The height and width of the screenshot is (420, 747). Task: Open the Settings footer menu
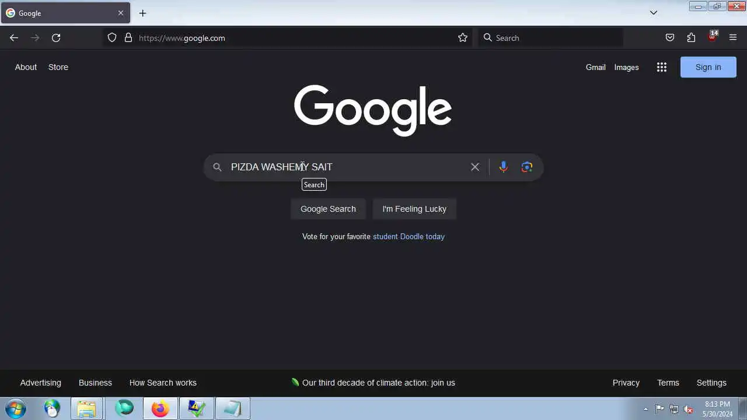[711, 383]
